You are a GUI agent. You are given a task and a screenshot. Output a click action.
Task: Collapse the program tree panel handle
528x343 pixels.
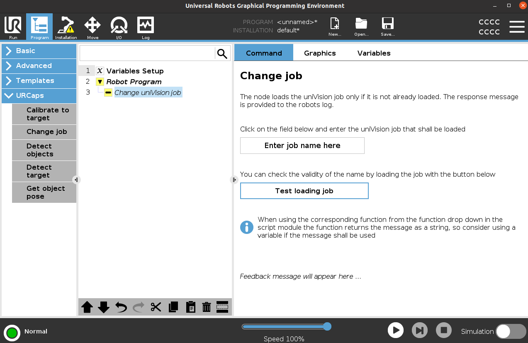coord(234,180)
